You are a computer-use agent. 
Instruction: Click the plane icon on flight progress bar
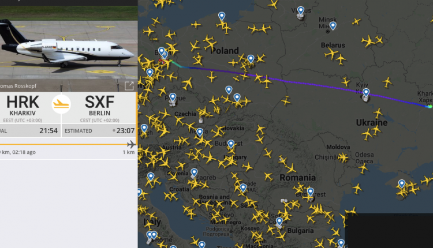coord(131,144)
